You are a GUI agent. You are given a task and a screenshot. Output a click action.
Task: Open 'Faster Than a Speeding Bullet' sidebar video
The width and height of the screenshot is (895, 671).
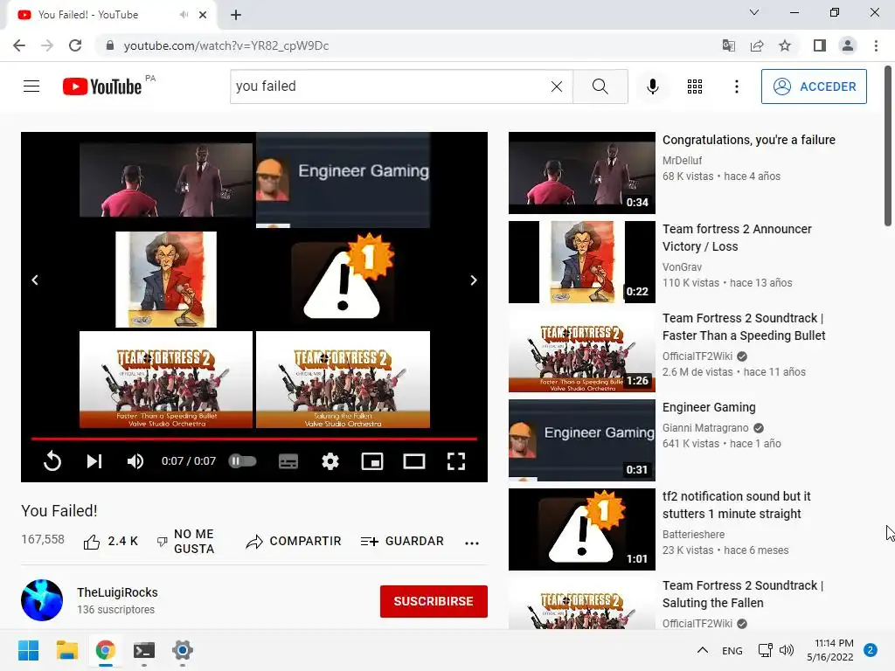tap(744, 327)
